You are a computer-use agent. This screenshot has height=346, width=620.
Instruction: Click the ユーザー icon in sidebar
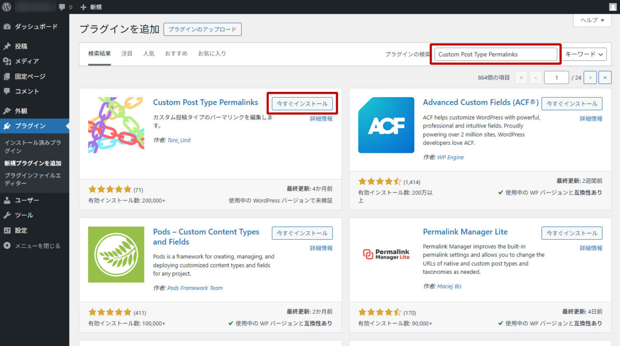pos(7,200)
